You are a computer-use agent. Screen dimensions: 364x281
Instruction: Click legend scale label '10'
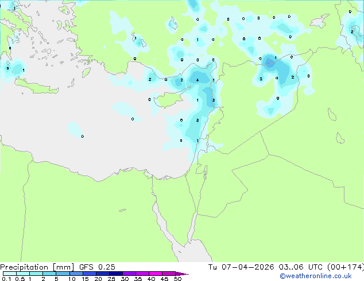[x=72, y=279]
